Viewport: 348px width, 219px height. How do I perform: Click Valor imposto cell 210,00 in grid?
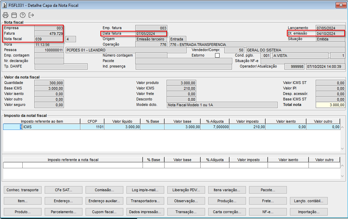[x=247, y=127]
